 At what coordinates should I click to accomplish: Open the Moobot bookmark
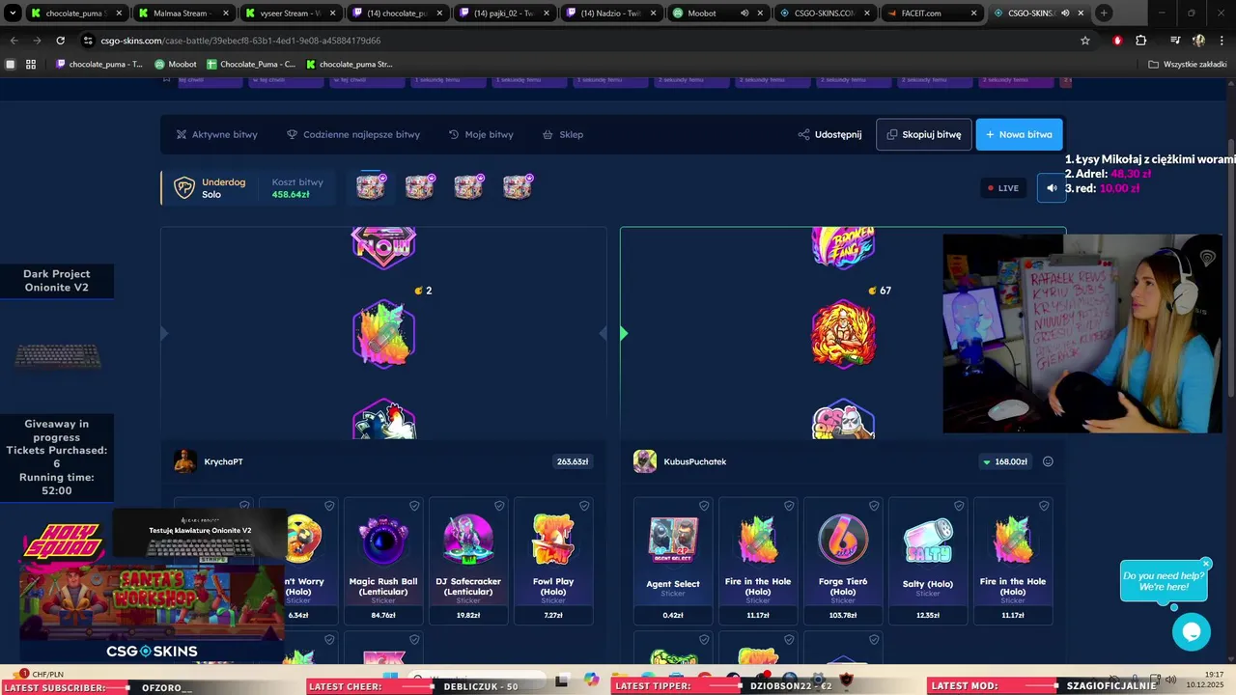coord(175,64)
